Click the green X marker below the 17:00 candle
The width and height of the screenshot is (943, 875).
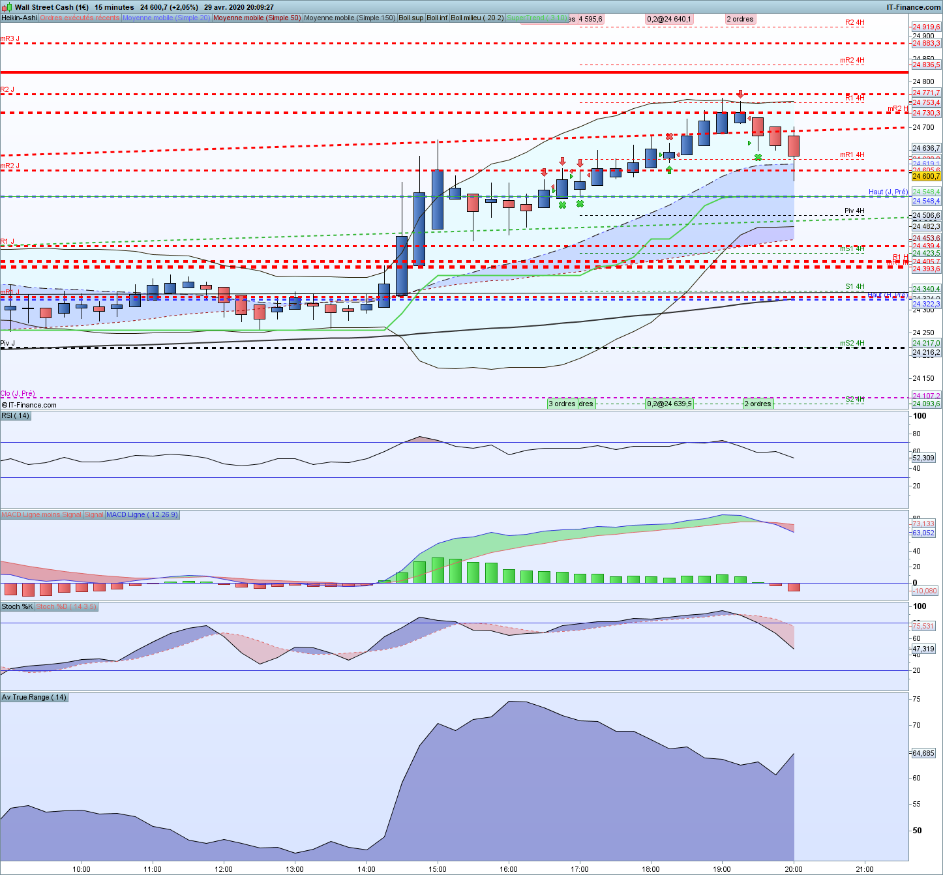coord(580,203)
